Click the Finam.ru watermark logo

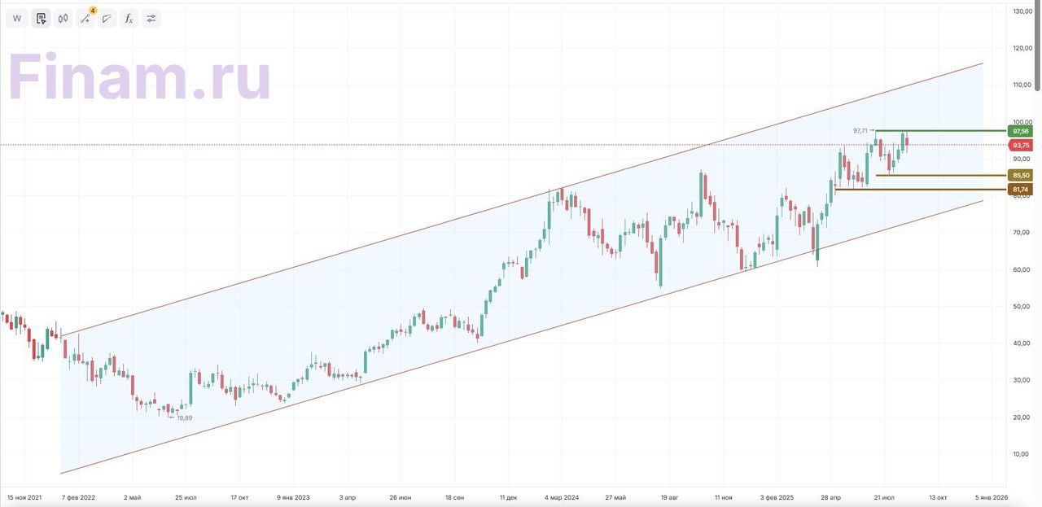click(x=139, y=77)
